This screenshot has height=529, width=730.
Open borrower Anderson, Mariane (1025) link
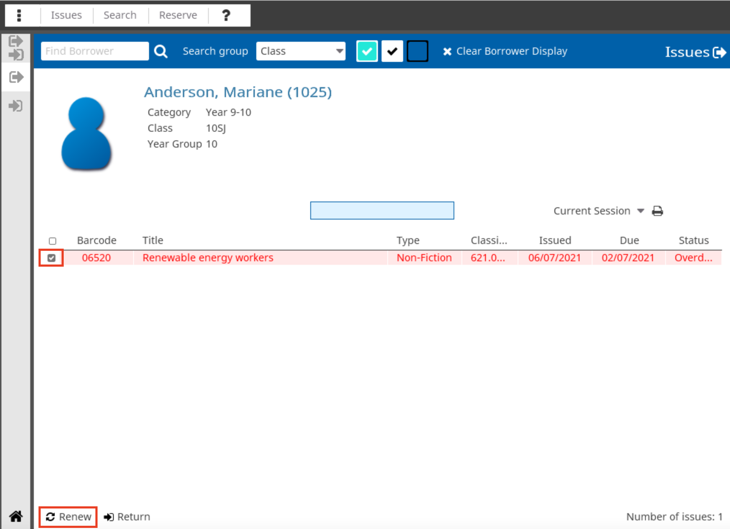238,92
